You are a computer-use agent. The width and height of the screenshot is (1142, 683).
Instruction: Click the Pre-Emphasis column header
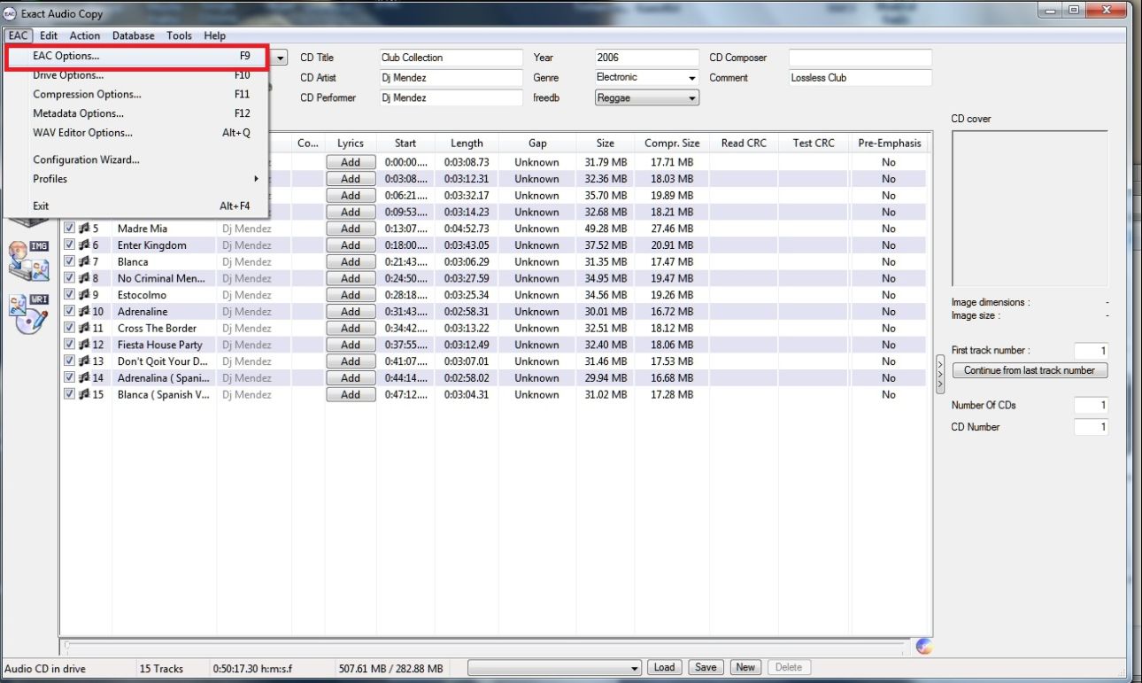coord(889,144)
